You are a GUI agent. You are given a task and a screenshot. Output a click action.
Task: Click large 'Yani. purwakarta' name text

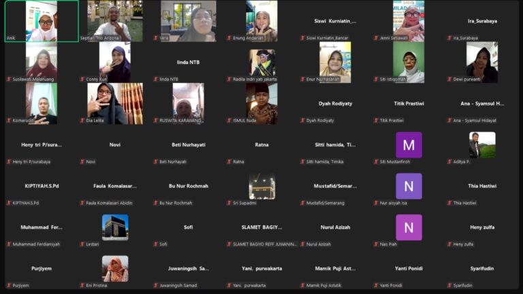261,268
